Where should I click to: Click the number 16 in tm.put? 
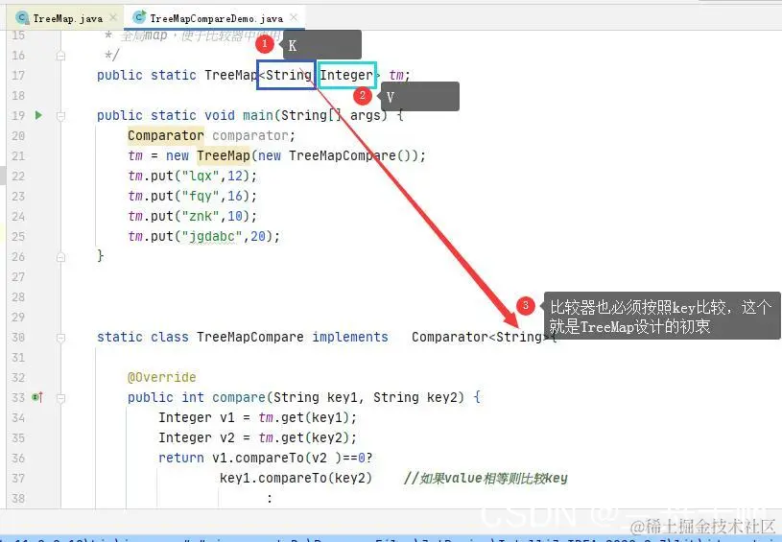tap(235, 196)
